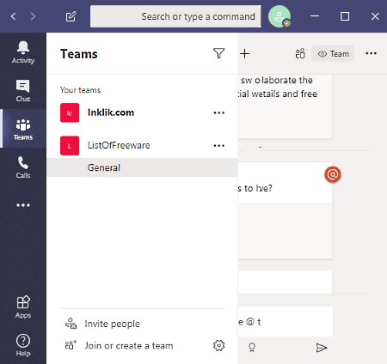Open more options for ListOfFreeware

[x=219, y=146]
